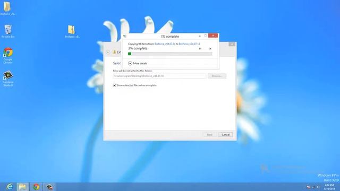340x191 pixels.
Task: Pause the file copy operation
Action: pos(200,48)
